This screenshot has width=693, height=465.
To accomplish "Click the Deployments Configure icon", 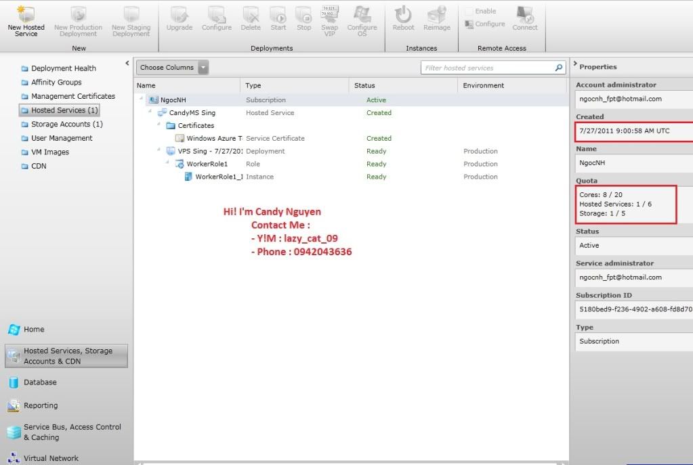I will (217, 14).
